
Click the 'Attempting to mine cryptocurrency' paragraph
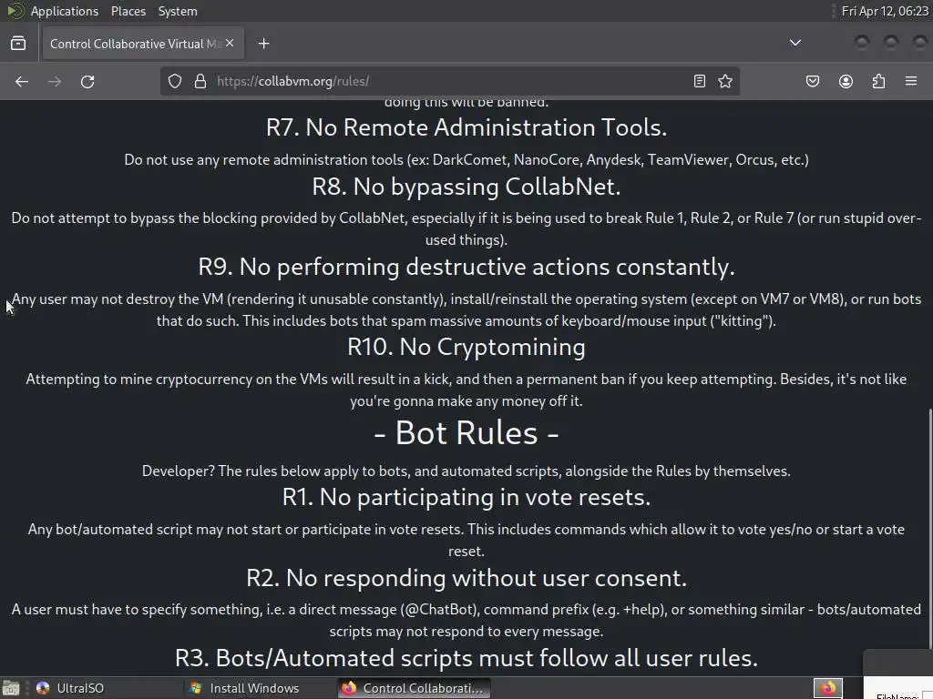click(x=466, y=390)
